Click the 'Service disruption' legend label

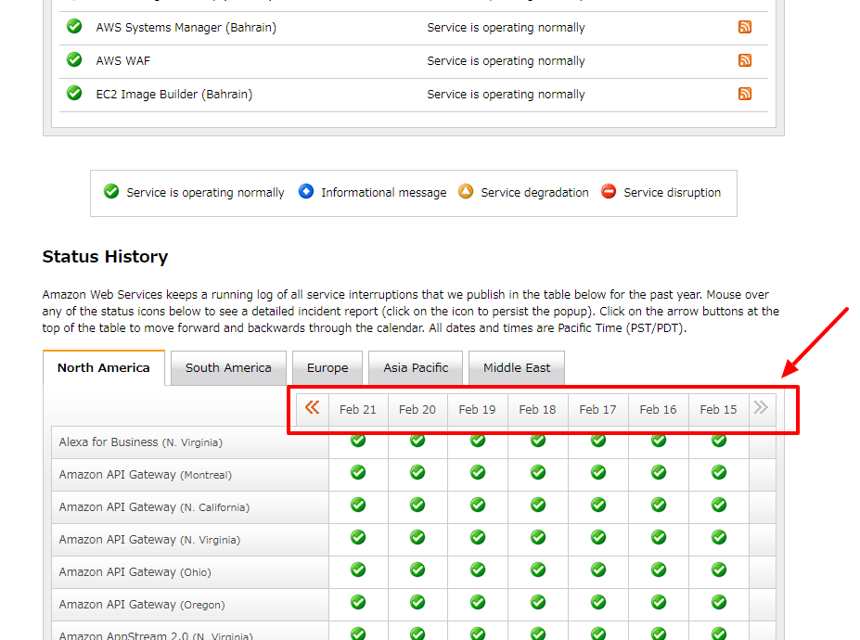(x=672, y=193)
